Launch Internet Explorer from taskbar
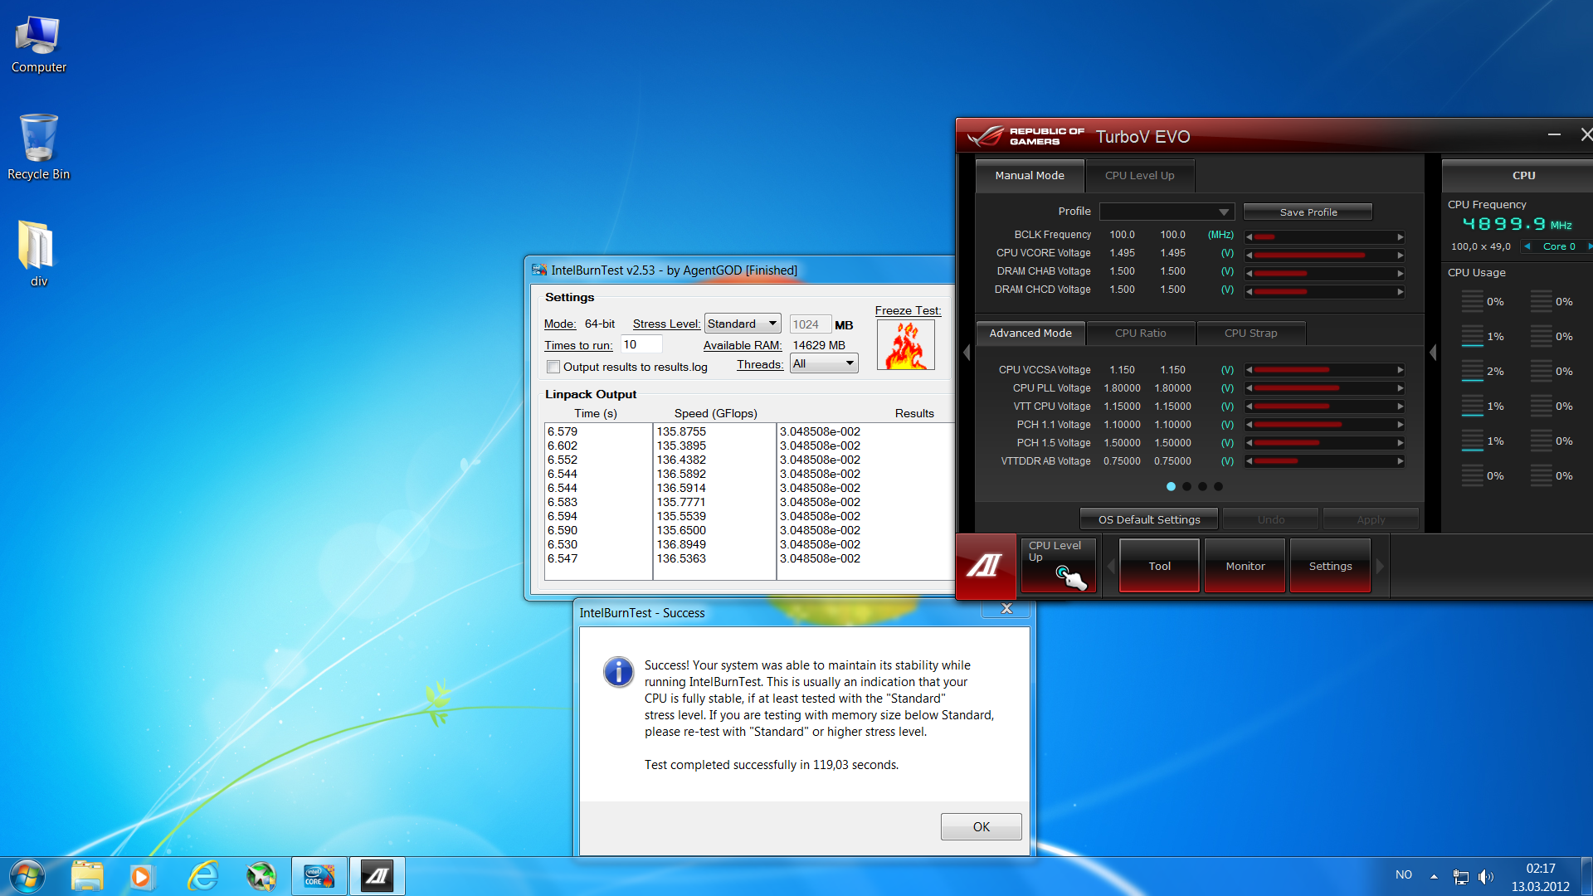Screen dimensions: 1593x896 point(202,876)
